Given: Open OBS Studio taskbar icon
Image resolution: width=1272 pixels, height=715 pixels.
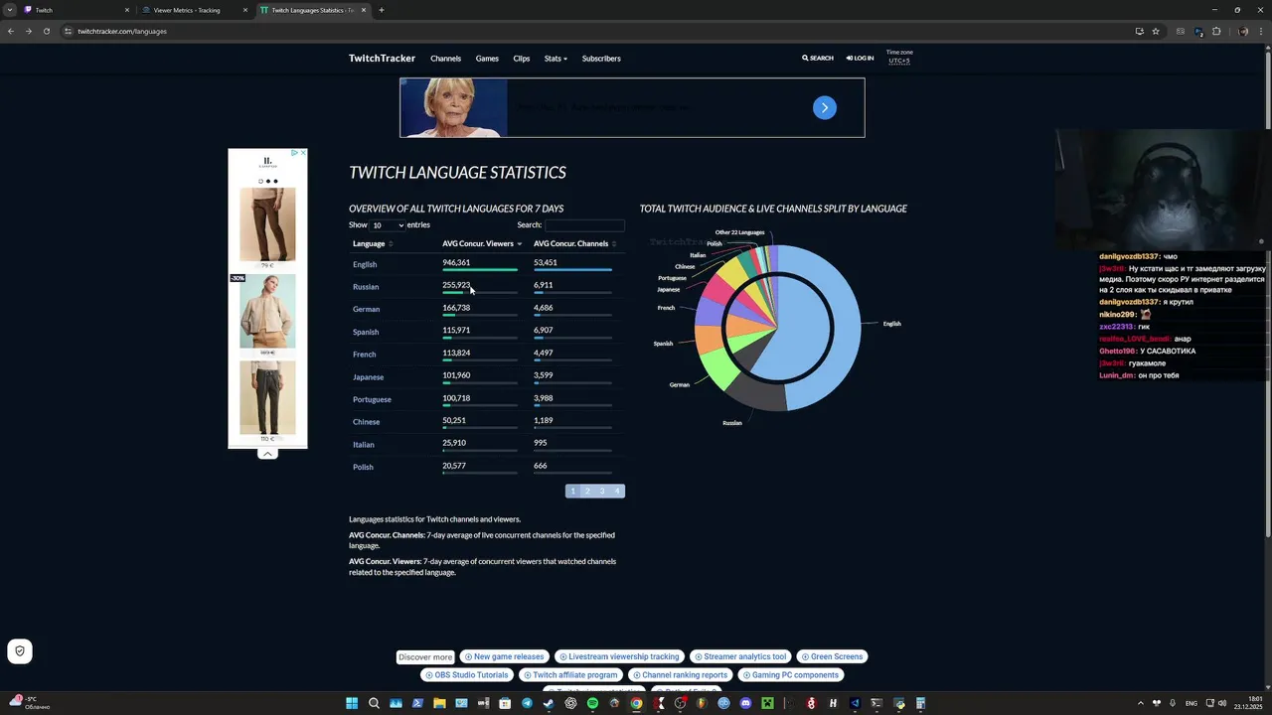Looking at the screenshot, I should 680,703.
